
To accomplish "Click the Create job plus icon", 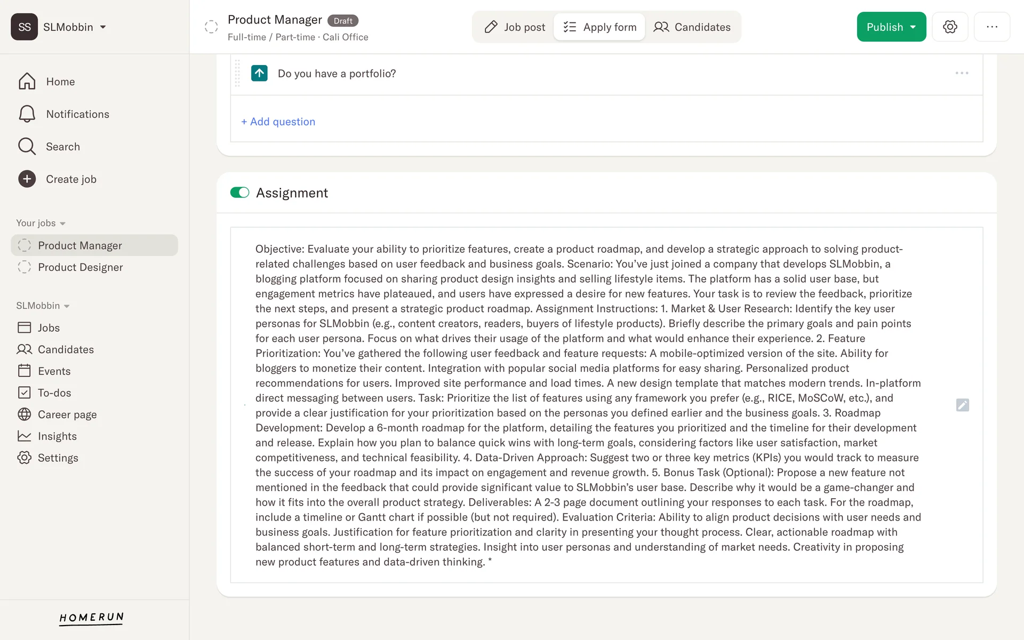I will tap(27, 179).
